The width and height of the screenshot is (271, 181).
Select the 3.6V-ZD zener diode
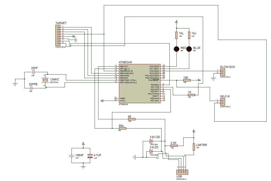151,141
